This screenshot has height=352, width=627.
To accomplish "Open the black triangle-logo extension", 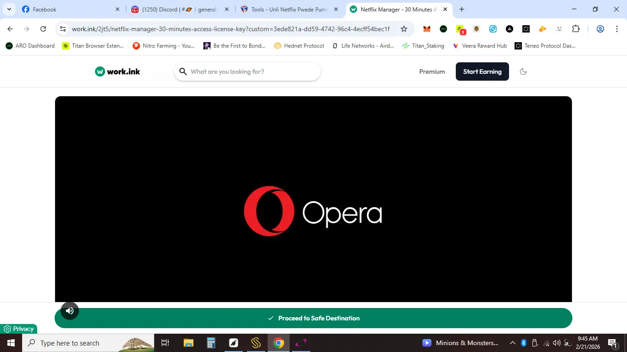I will pos(509,29).
